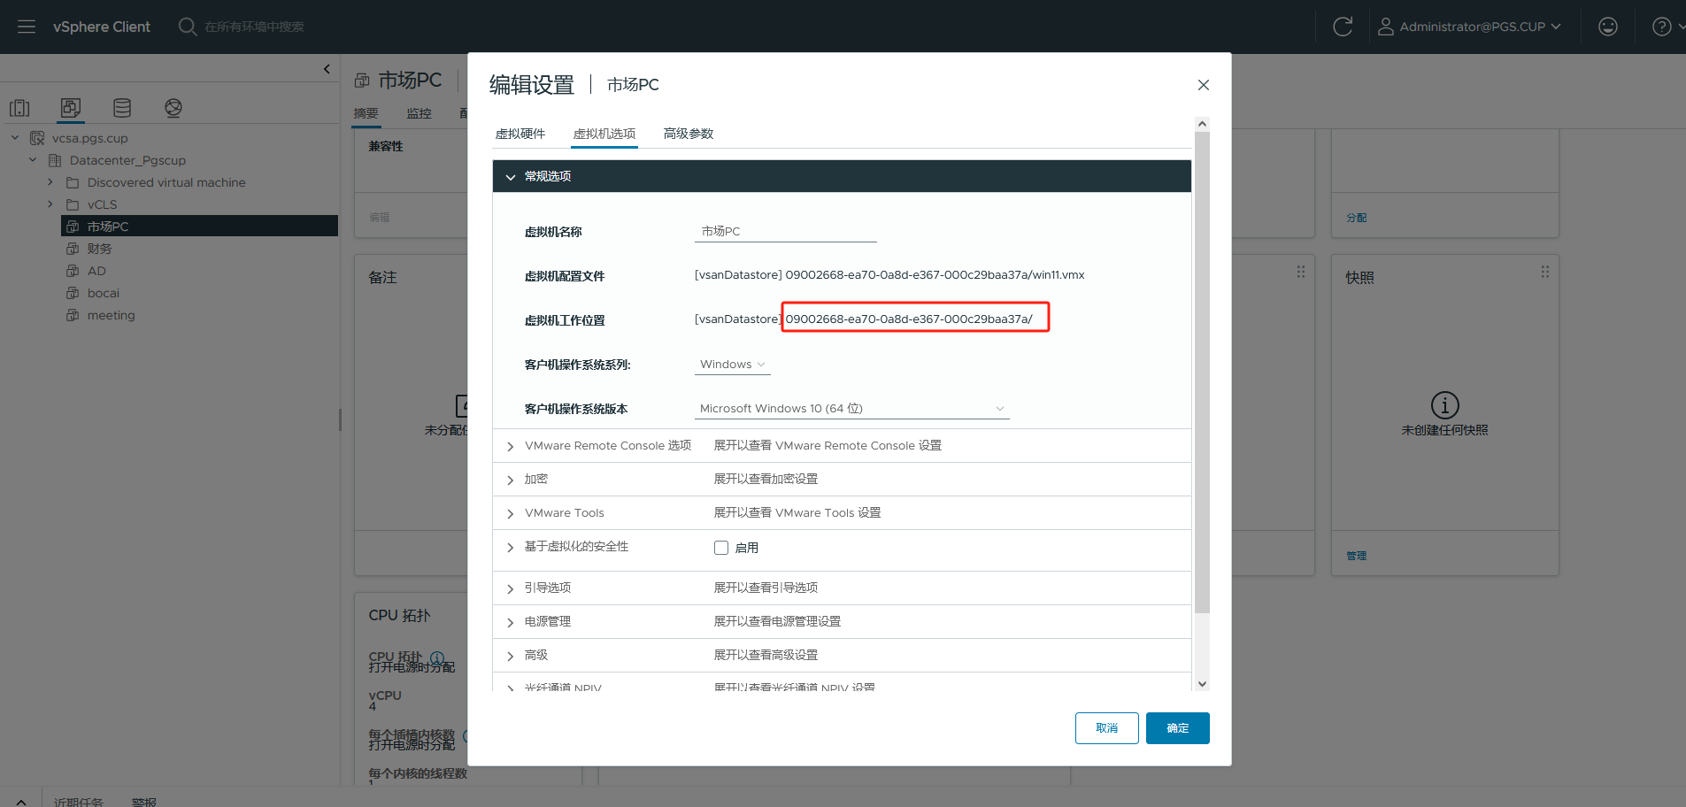Click the info icon in 快照 card

coord(1445,405)
